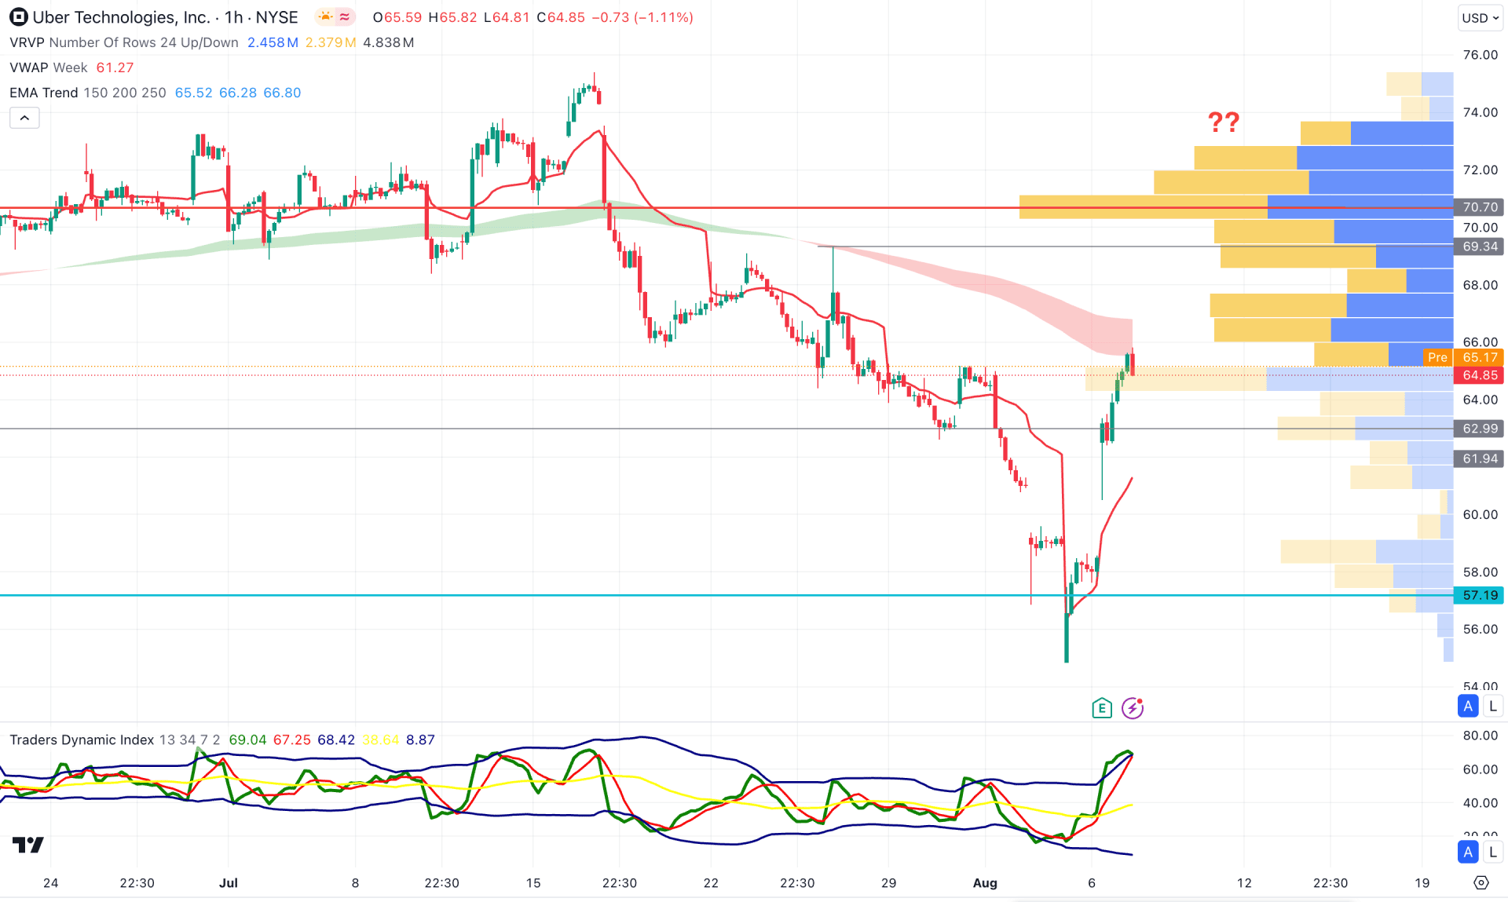Click the Uber logo icon beside the title
Viewport: 1508px width, 902px height.
pyautogui.click(x=18, y=17)
